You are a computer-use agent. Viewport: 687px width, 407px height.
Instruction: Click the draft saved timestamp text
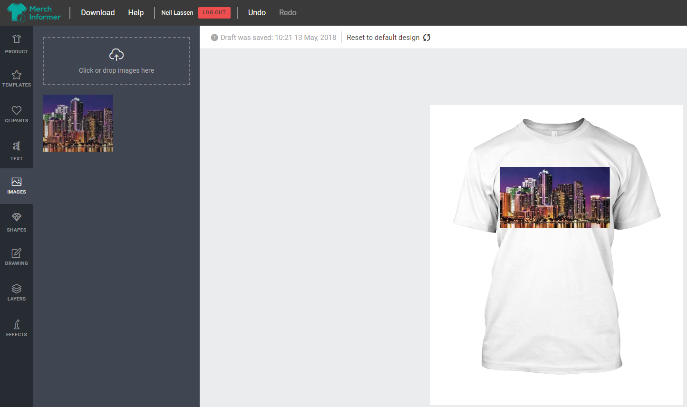pyautogui.click(x=278, y=38)
